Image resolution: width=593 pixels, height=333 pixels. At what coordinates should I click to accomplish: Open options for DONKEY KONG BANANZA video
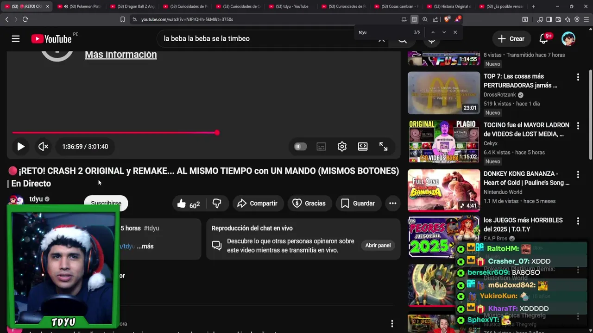[578, 175]
